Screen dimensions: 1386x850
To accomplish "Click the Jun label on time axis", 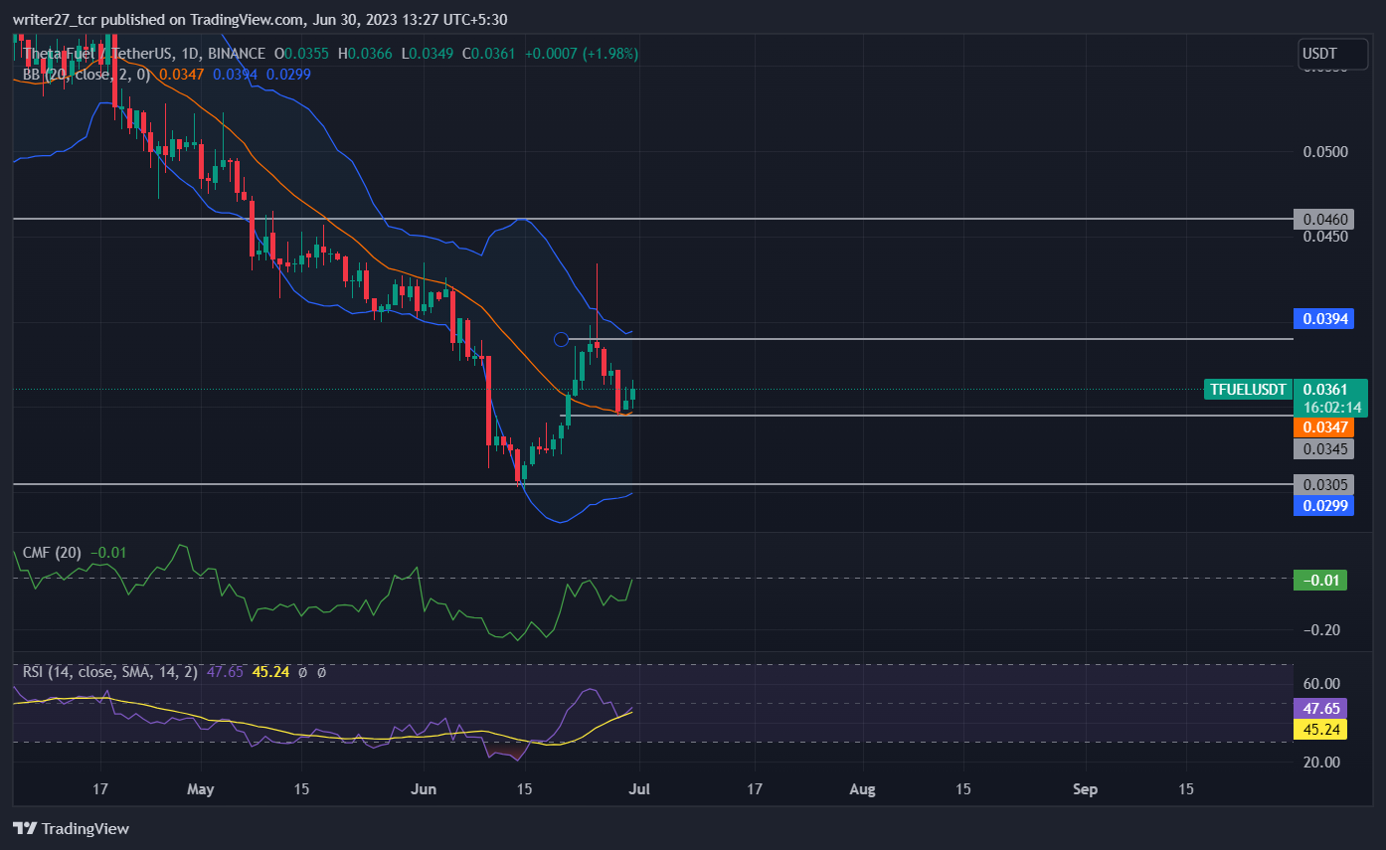I will click(x=424, y=789).
